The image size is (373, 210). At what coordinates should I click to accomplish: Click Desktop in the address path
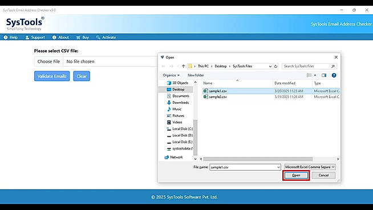(x=221, y=66)
